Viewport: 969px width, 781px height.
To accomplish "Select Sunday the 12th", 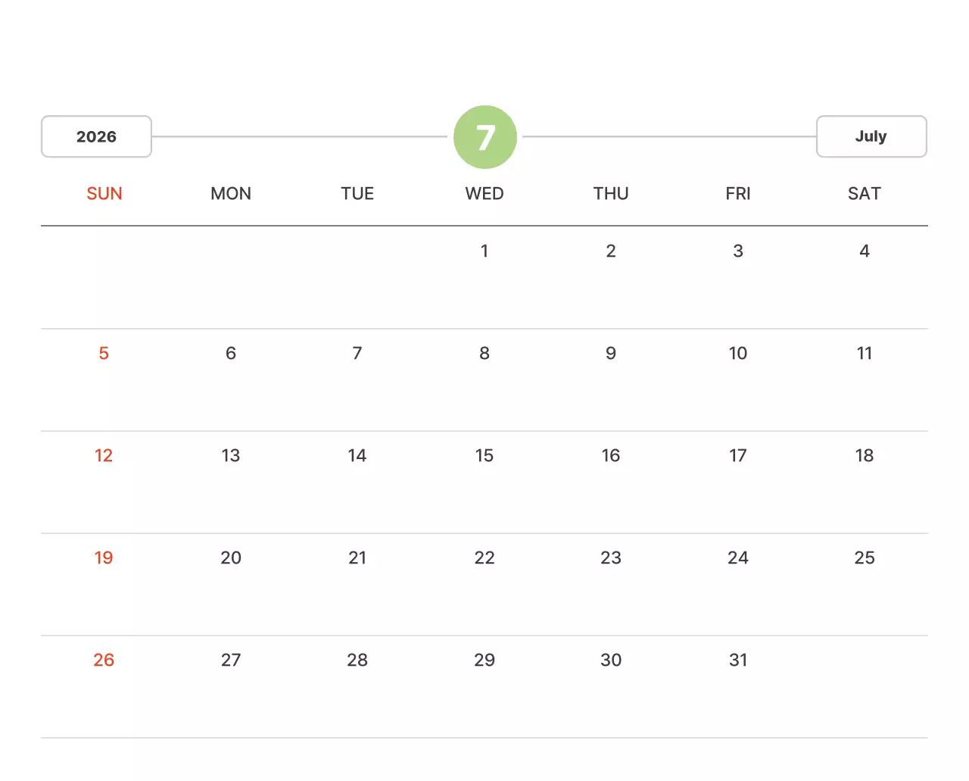I will click(x=104, y=456).
